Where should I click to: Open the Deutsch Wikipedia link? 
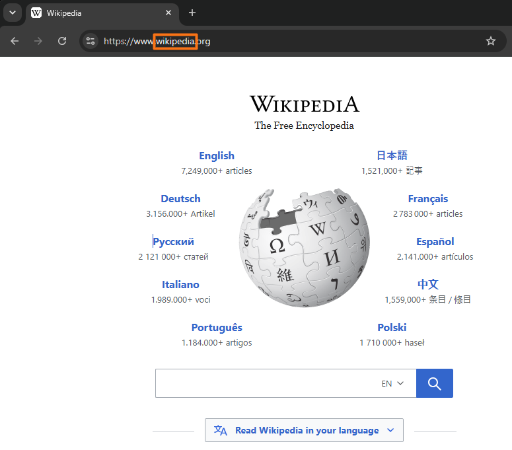[x=180, y=198]
